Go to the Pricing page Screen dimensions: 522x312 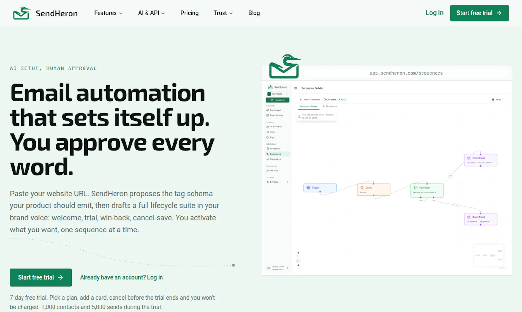[190, 13]
